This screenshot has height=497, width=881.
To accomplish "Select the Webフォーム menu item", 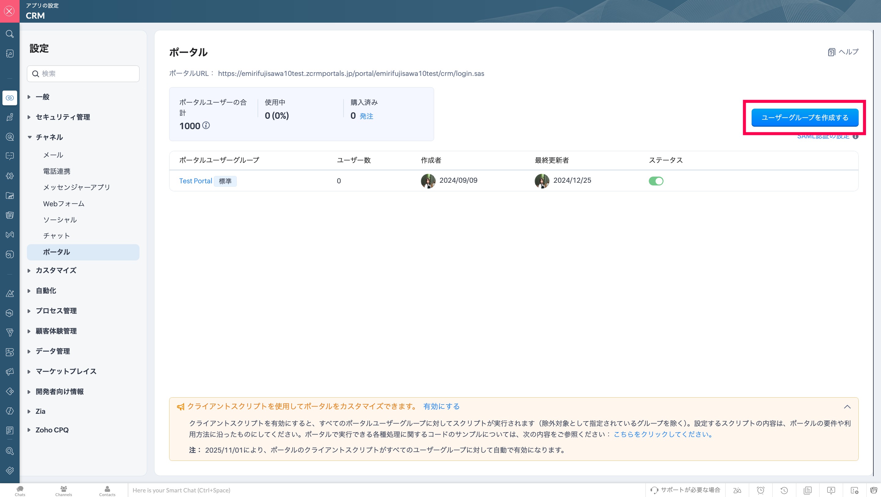I will point(64,204).
